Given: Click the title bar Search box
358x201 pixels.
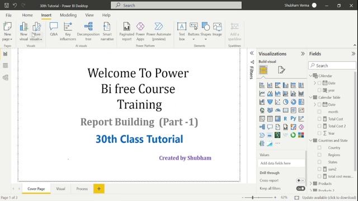Looking at the screenshot, I should point(176,5).
